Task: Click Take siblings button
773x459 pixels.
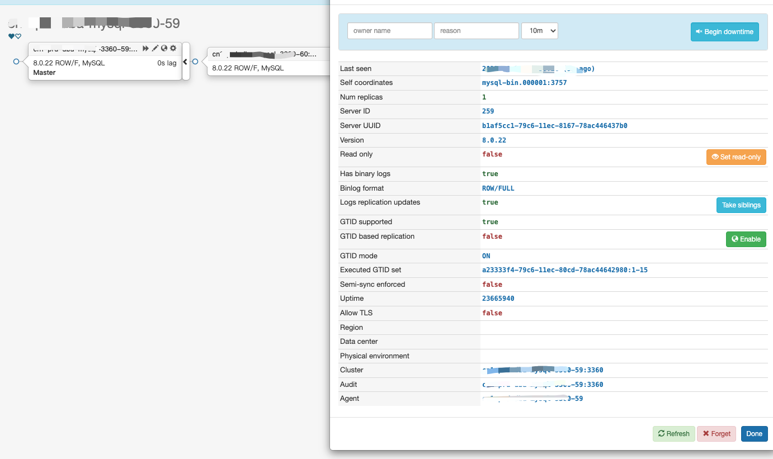Action: pos(741,205)
